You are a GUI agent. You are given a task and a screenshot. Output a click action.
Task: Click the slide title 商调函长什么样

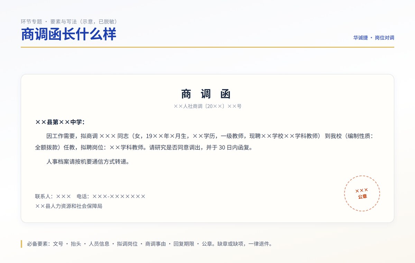click(68, 34)
